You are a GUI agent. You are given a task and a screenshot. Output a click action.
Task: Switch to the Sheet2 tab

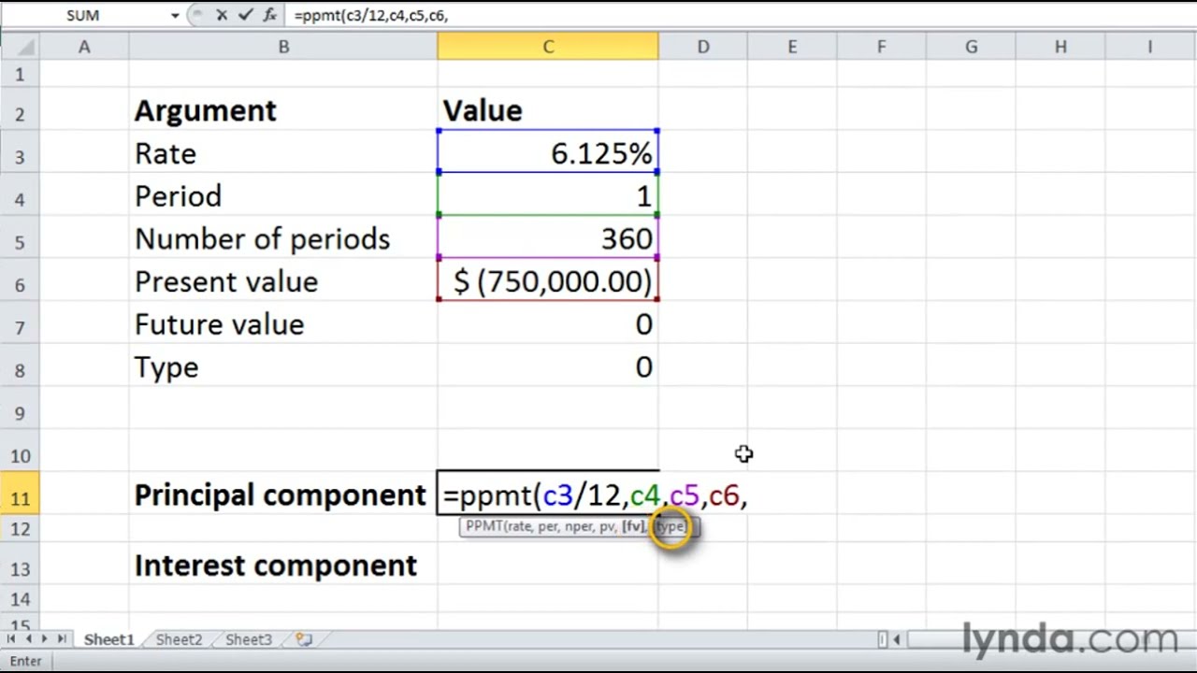pos(179,639)
